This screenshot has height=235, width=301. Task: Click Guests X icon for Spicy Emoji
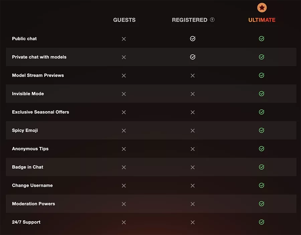click(x=124, y=131)
